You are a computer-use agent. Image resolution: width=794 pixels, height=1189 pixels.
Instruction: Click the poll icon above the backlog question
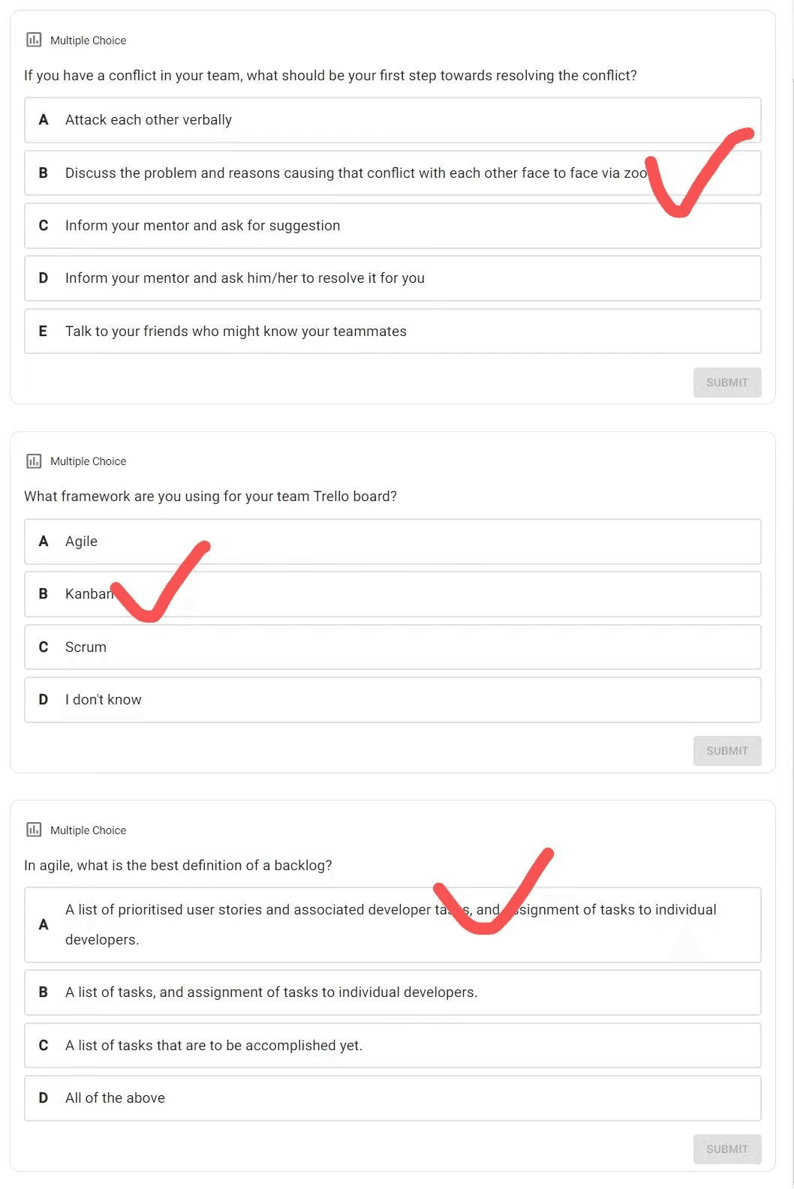click(34, 829)
